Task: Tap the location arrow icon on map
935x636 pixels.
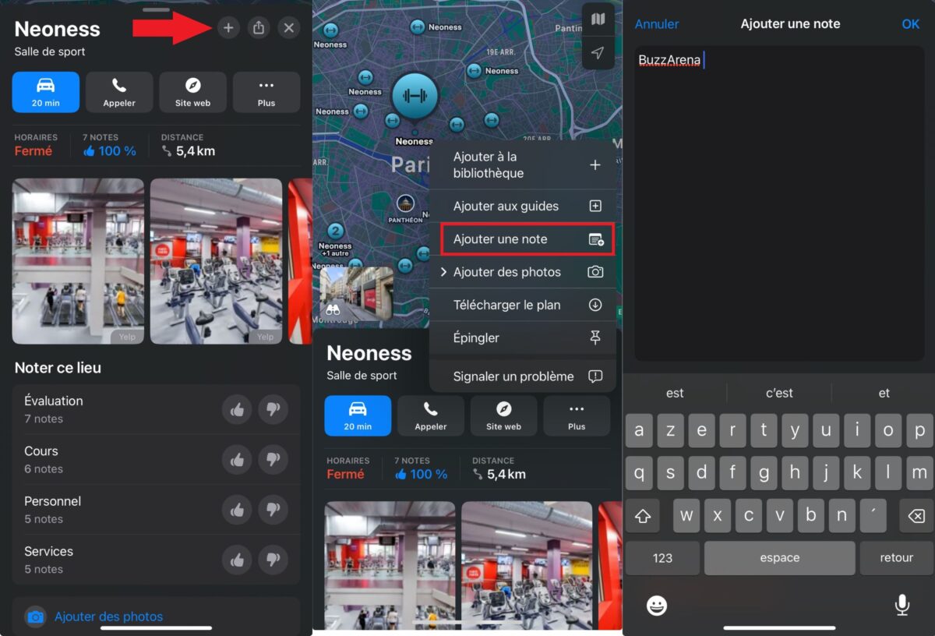Action: [x=598, y=53]
